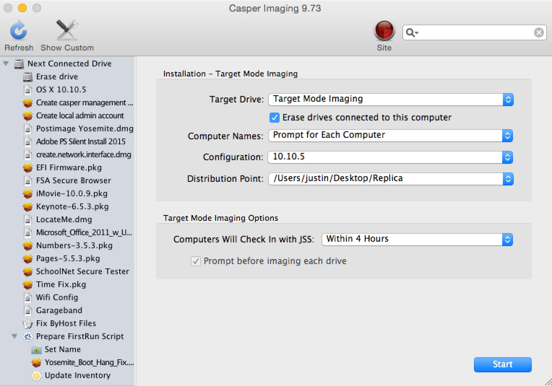The width and height of the screenshot is (552, 386).
Task: Click the FSA Secure Browser file icon
Action: tap(28, 181)
